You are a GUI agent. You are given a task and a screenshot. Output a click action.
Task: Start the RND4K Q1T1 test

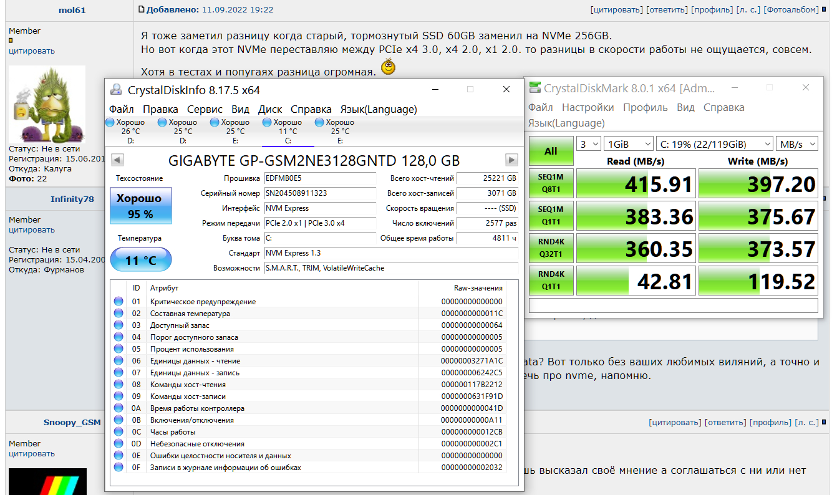(551, 281)
